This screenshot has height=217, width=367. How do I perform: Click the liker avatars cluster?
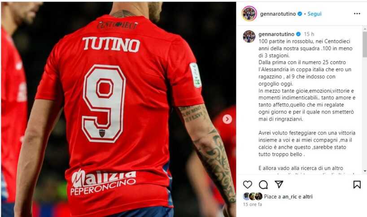pyautogui.click(x=253, y=196)
